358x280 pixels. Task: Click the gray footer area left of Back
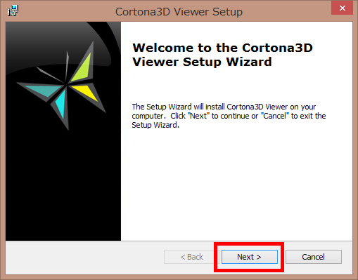[x=84, y=258]
